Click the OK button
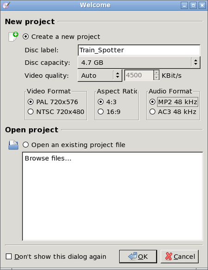This screenshot has width=208, height=270. [138, 257]
